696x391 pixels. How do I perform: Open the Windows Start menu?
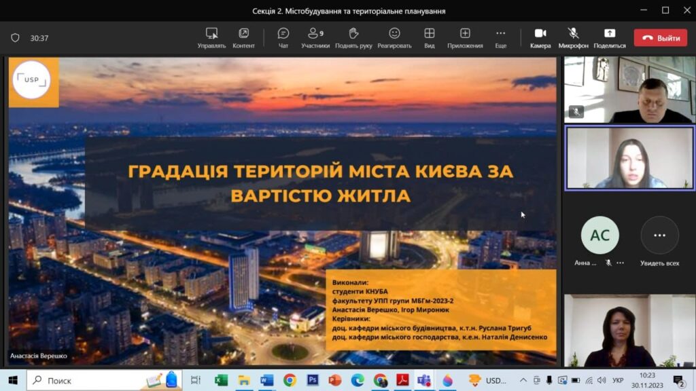tap(13, 380)
